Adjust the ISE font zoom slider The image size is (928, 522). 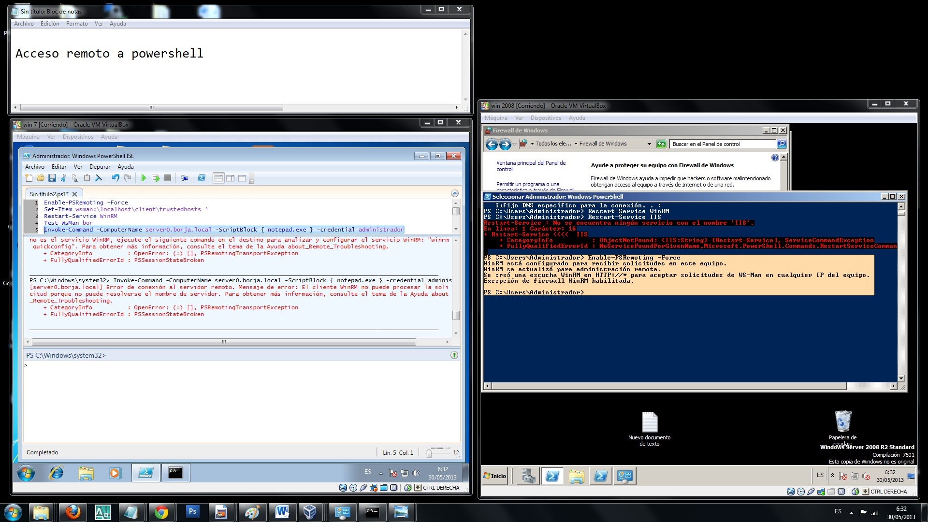[x=429, y=453]
